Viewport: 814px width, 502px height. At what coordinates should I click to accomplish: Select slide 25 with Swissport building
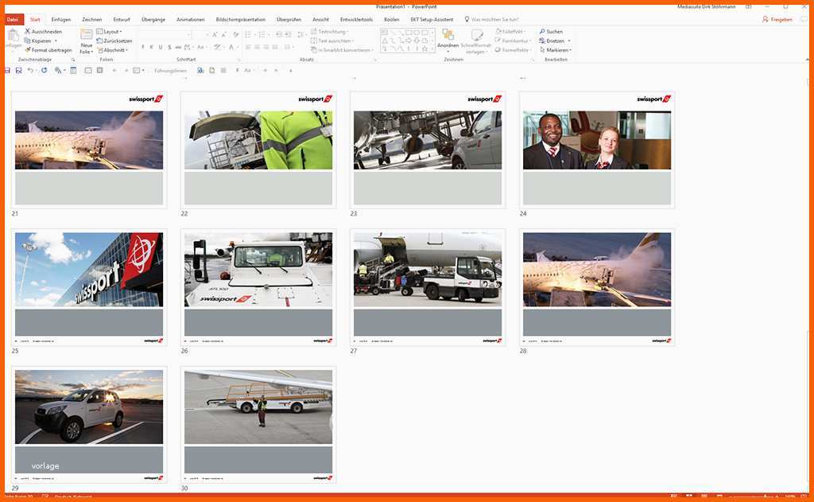(x=89, y=287)
